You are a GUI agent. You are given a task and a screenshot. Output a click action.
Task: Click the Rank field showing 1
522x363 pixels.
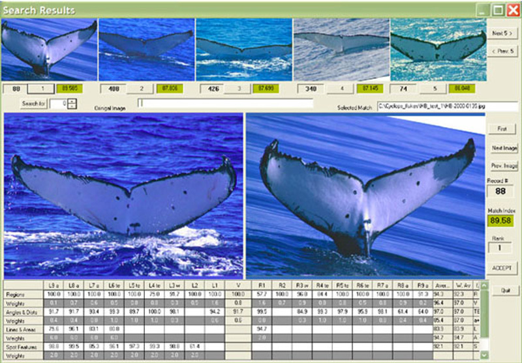tap(499, 248)
